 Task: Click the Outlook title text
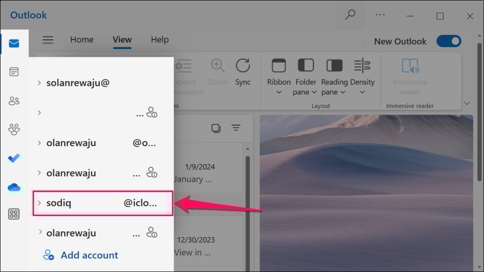[28, 15]
